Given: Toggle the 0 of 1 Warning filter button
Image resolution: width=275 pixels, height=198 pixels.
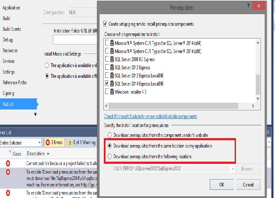Looking at the screenshot, I should (x=82, y=142).
